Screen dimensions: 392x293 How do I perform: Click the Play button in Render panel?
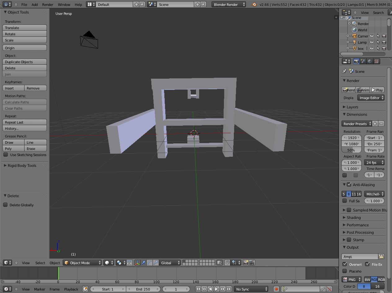tap(377, 90)
